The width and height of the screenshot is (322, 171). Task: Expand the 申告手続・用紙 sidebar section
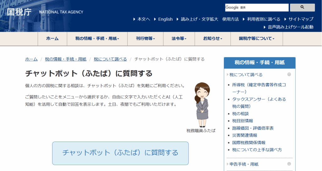(289, 164)
